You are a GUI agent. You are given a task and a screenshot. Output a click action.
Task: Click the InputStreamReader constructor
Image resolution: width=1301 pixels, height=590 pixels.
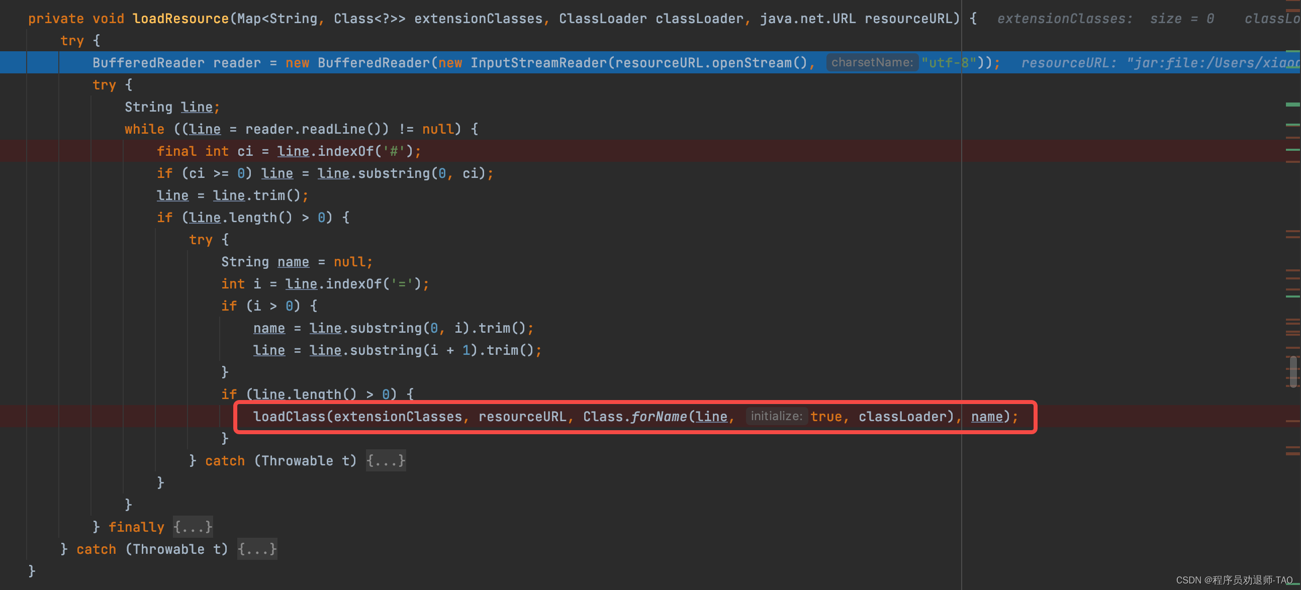[x=538, y=63]
